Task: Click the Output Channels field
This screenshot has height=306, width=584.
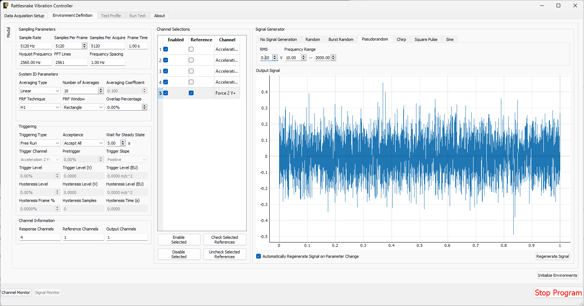Action: coord(127,237)
